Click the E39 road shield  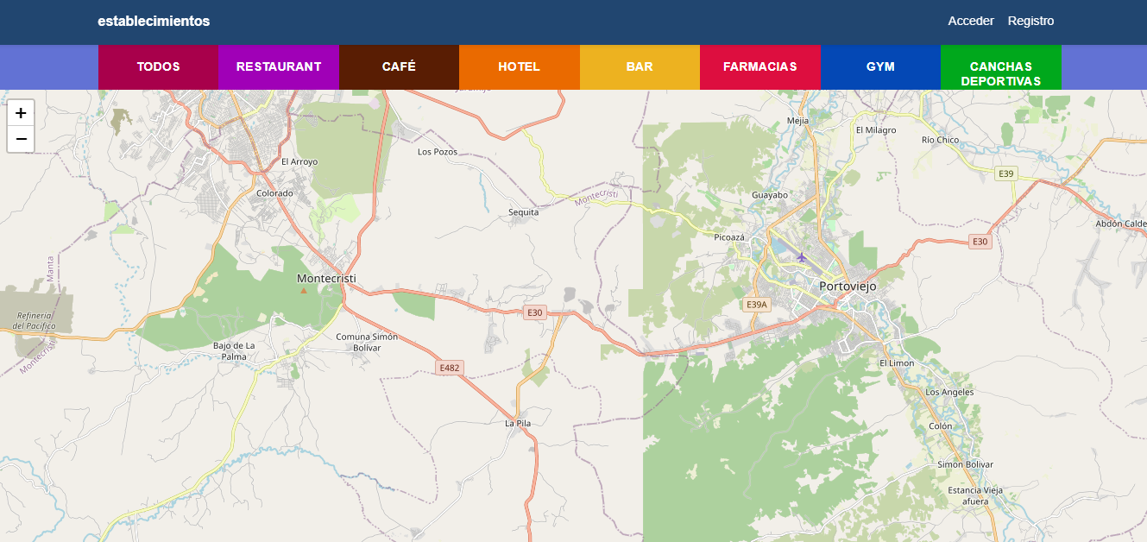click(1005, 173)
